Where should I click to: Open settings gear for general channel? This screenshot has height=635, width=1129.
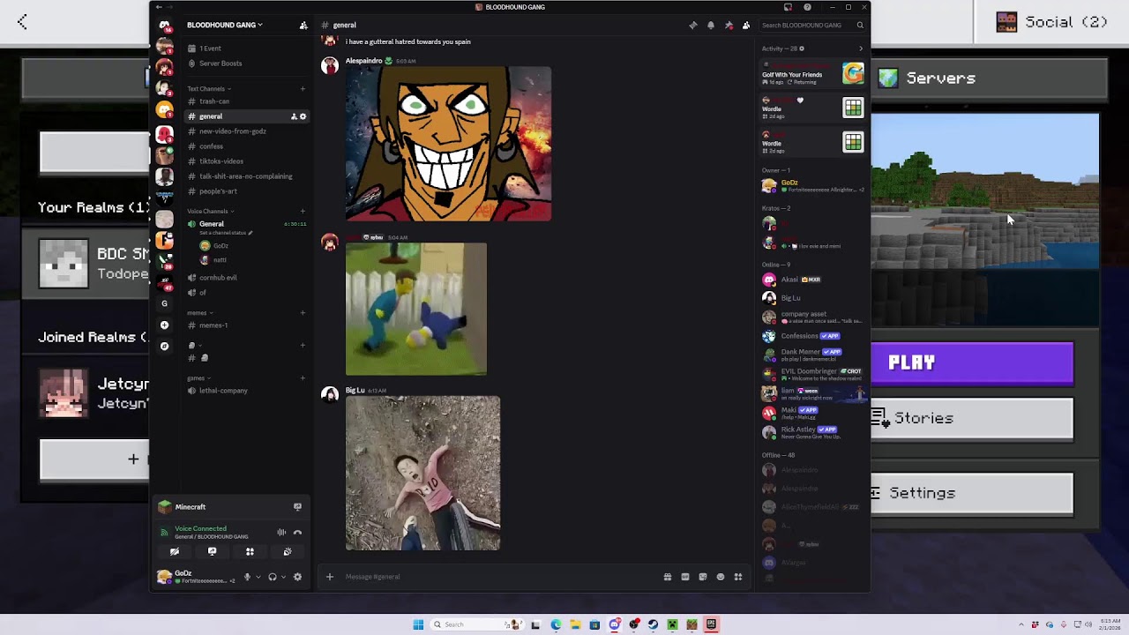point(303,116)
